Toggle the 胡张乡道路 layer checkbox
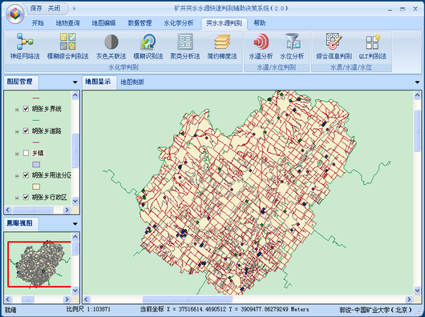The height and width of the screenshot is (317, 425). tap(26, 131)
